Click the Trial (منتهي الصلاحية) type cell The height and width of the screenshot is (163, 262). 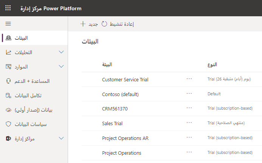226,123
